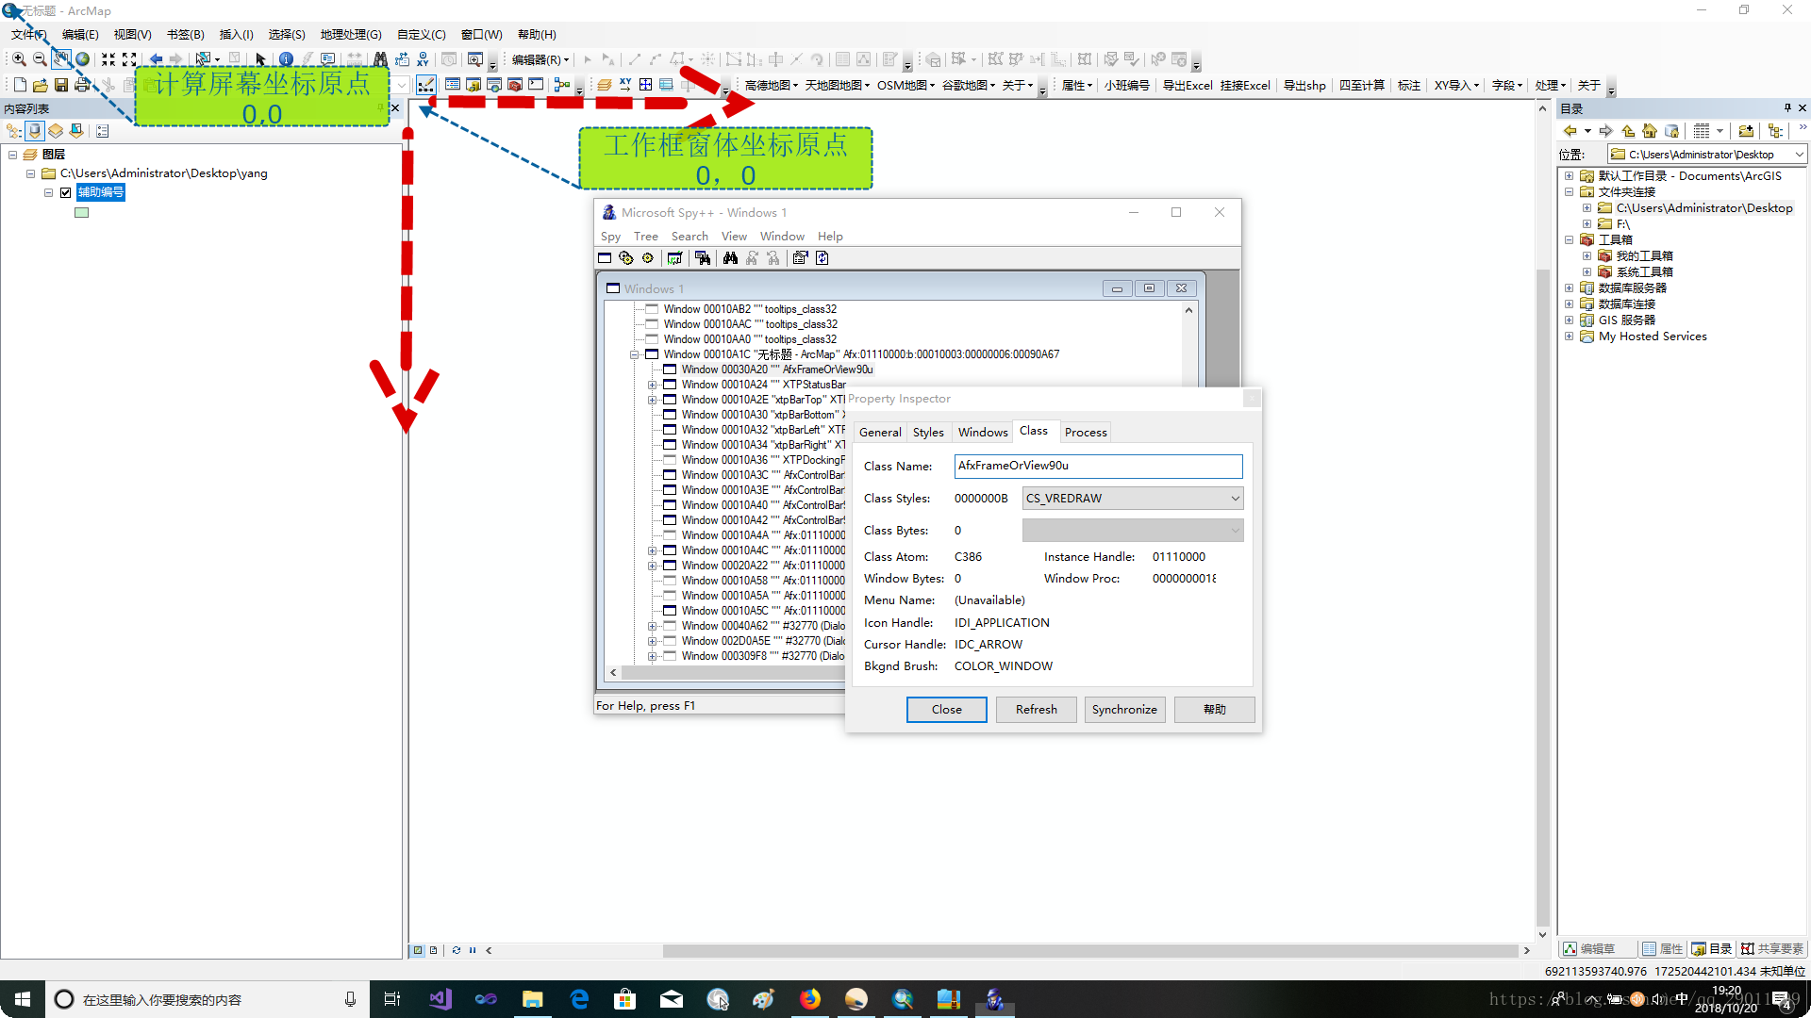
Task: Switch to Styles tab in Property Inspector
Action: pyautogui.click(x=928, y=433)
